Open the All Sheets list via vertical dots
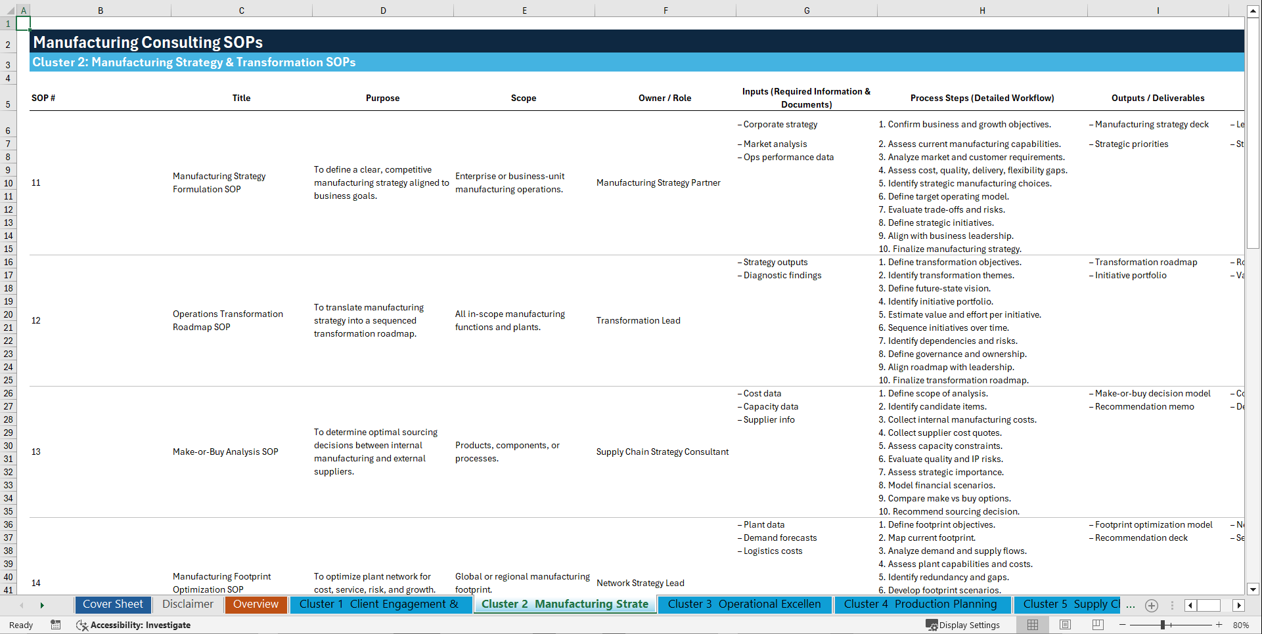Viewport: 1262px width, 634px height. click(x=1173, y=605)
